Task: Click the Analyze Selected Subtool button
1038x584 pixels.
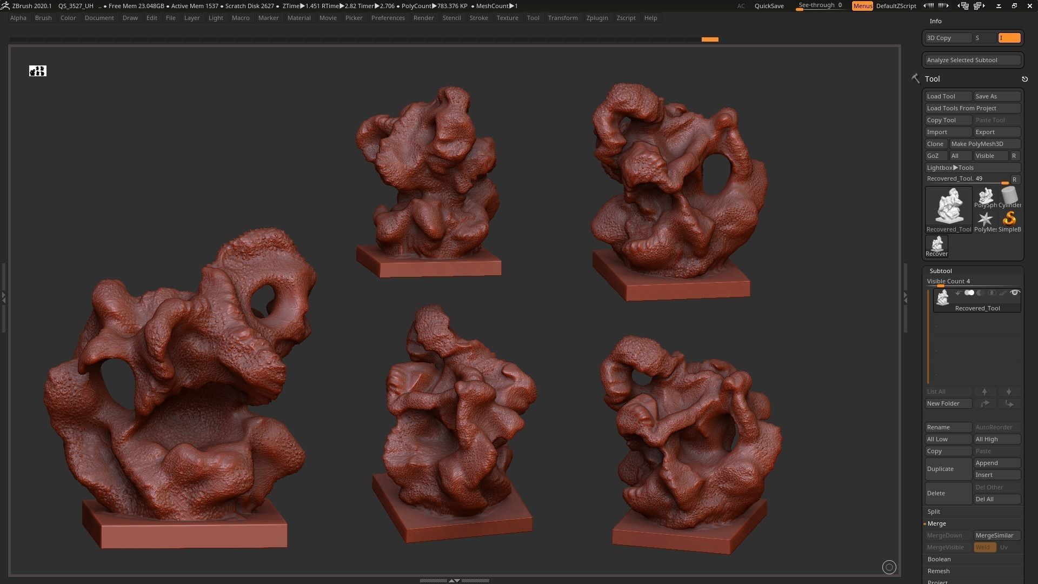Action: (973, 60)
